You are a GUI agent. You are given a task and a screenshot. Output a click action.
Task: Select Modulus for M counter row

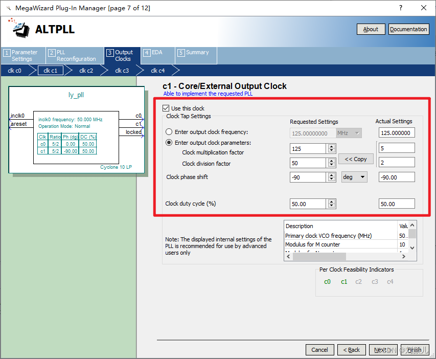[347, 244]
